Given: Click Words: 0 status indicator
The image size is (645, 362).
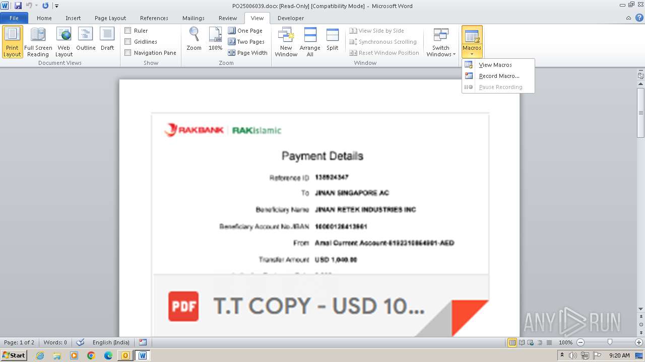Looking at the screenshot, I should pos(55,342).
